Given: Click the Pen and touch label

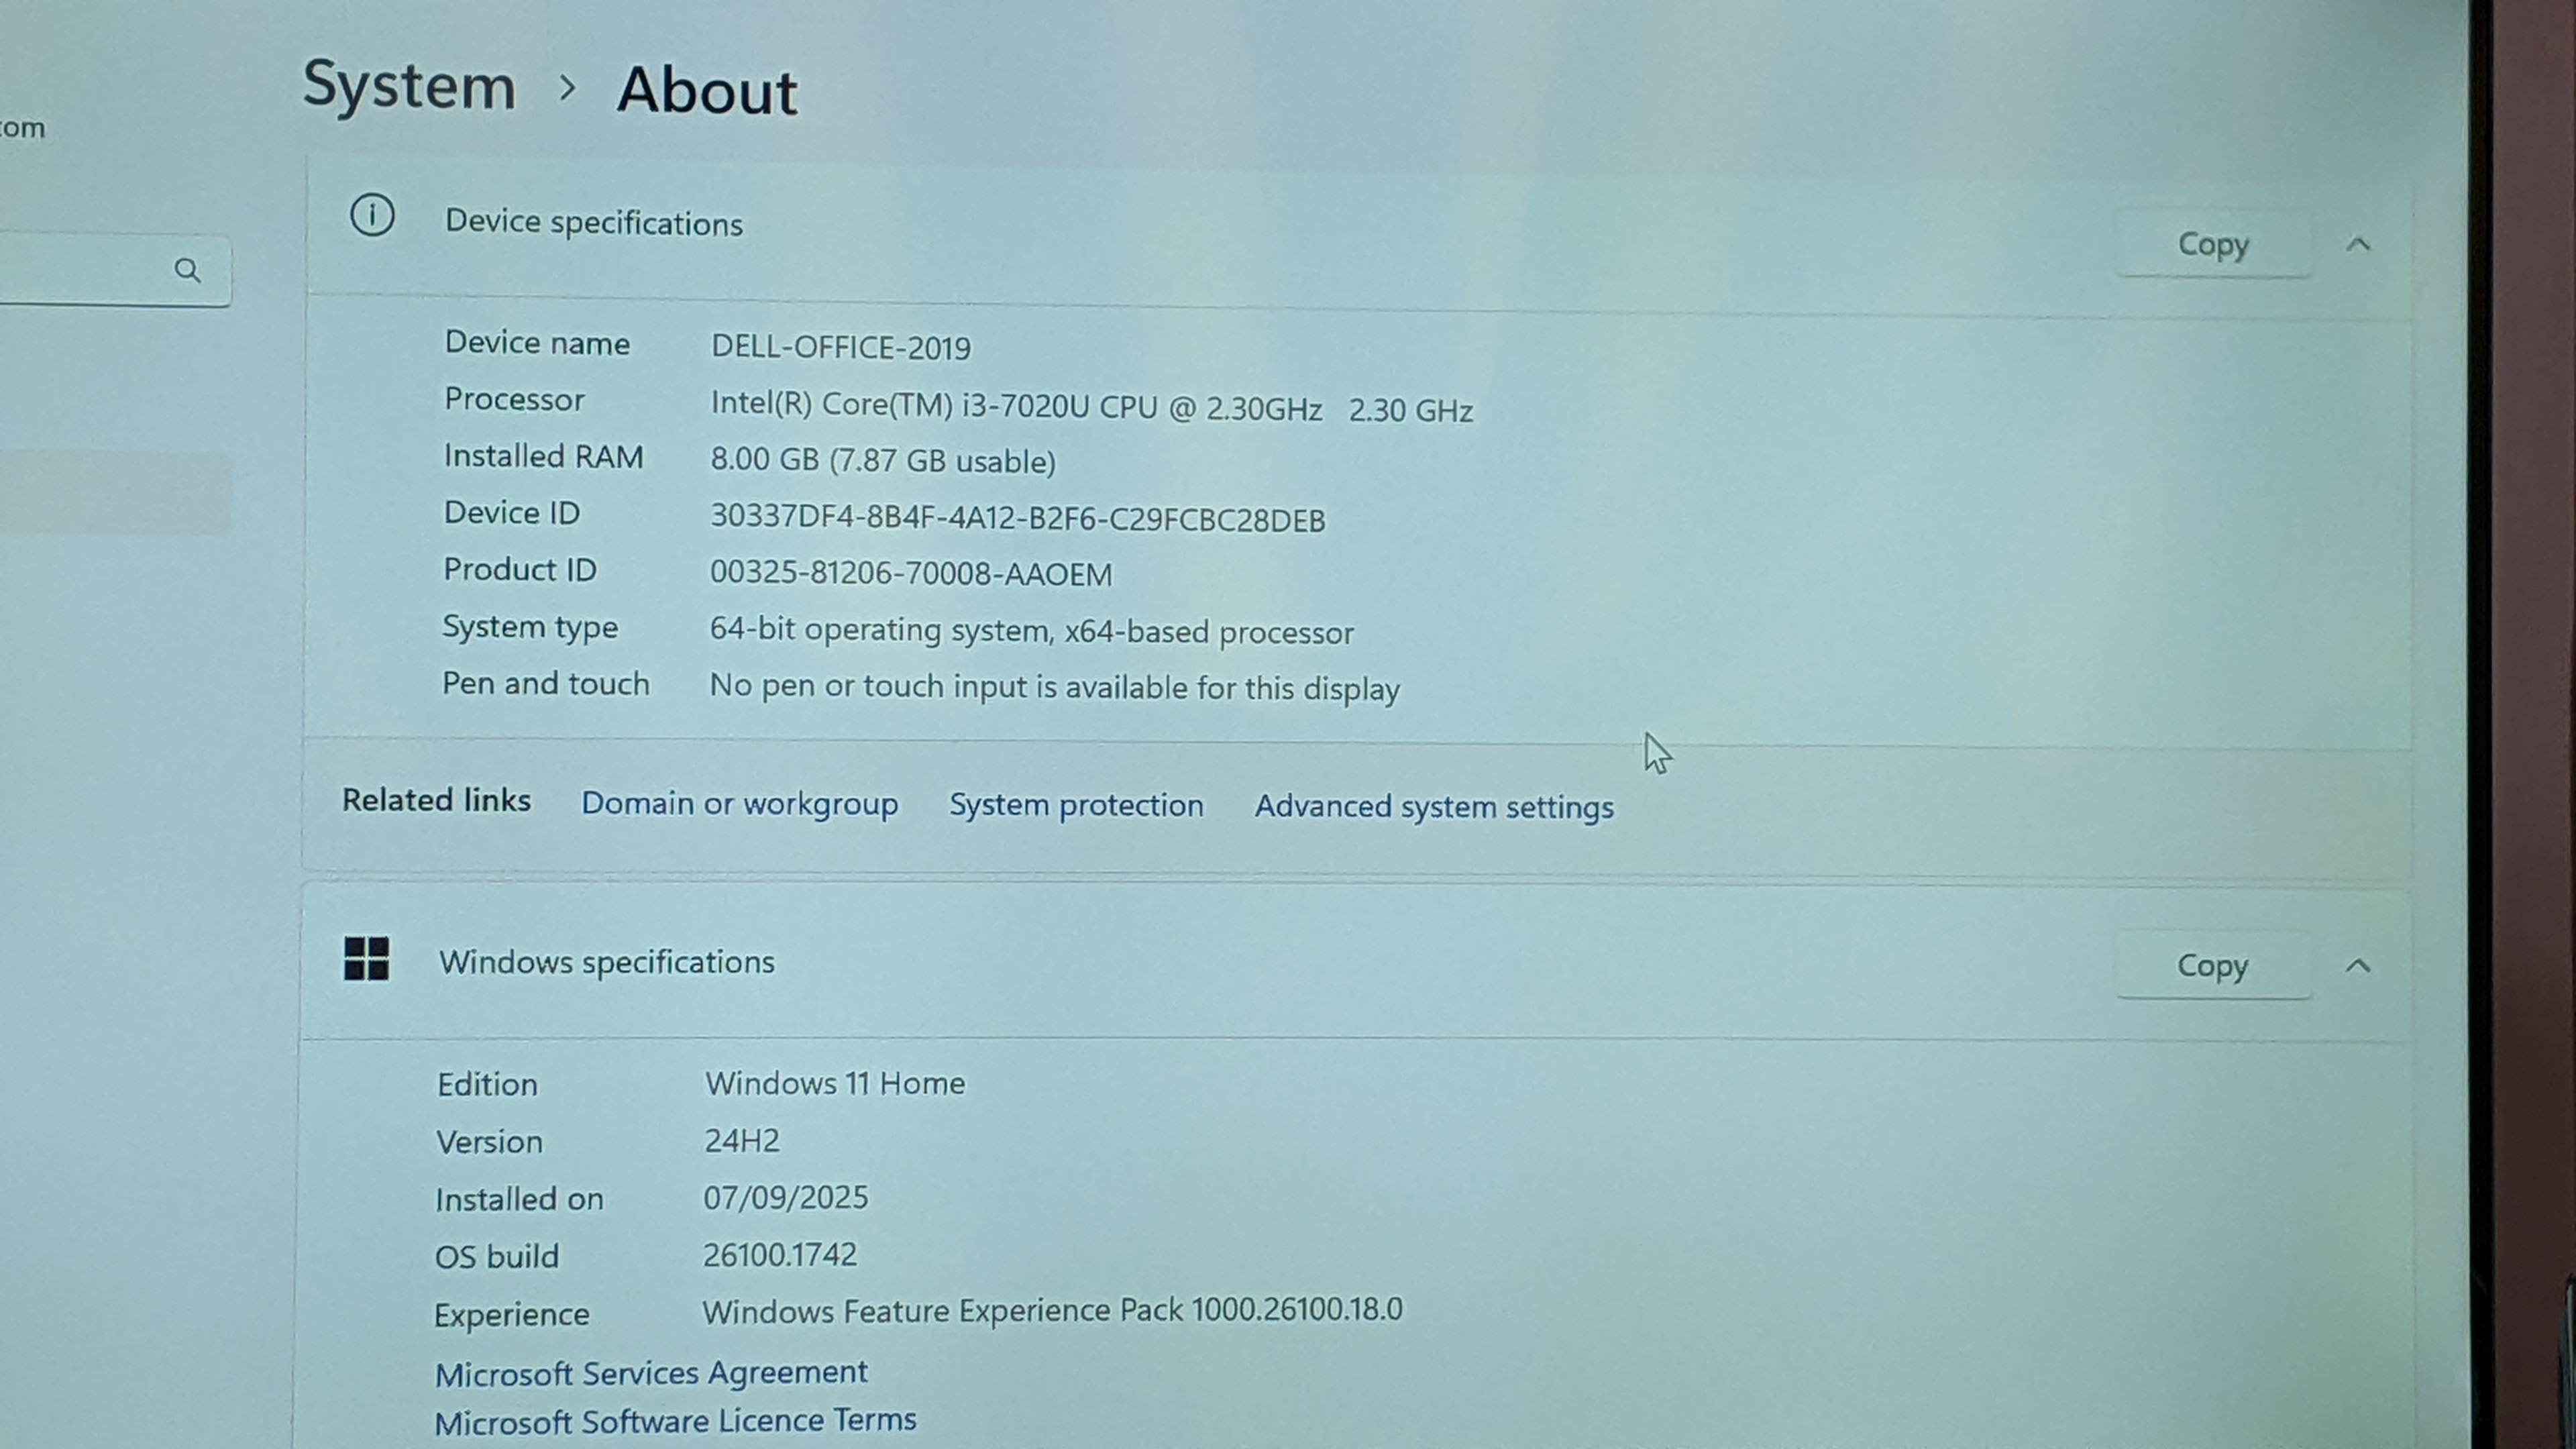Looking at the screenshot, I should pos(545,684).
